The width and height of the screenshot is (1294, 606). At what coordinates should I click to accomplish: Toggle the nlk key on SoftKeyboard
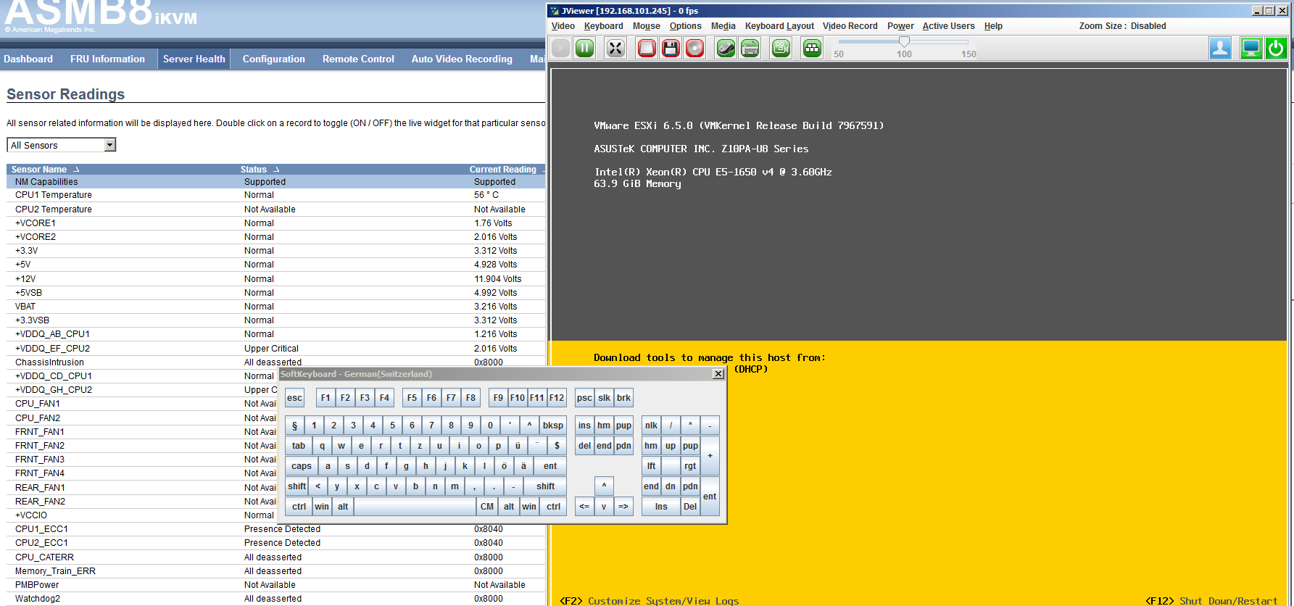[x=651, y=426]
